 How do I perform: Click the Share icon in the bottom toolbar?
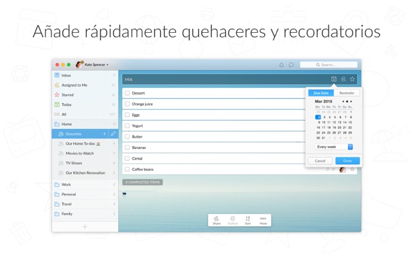(216, 220)
